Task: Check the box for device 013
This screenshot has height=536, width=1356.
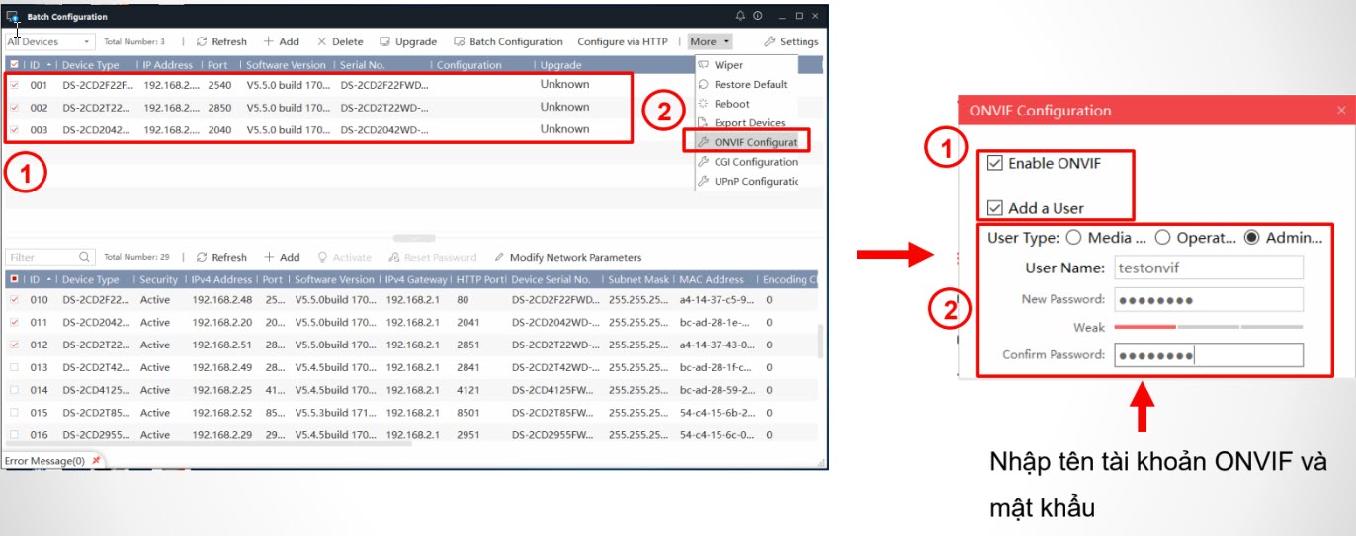Action: [14, 368]
